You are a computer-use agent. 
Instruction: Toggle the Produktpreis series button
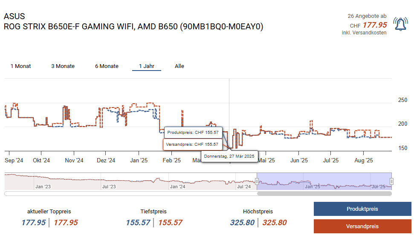coord(362,209)
